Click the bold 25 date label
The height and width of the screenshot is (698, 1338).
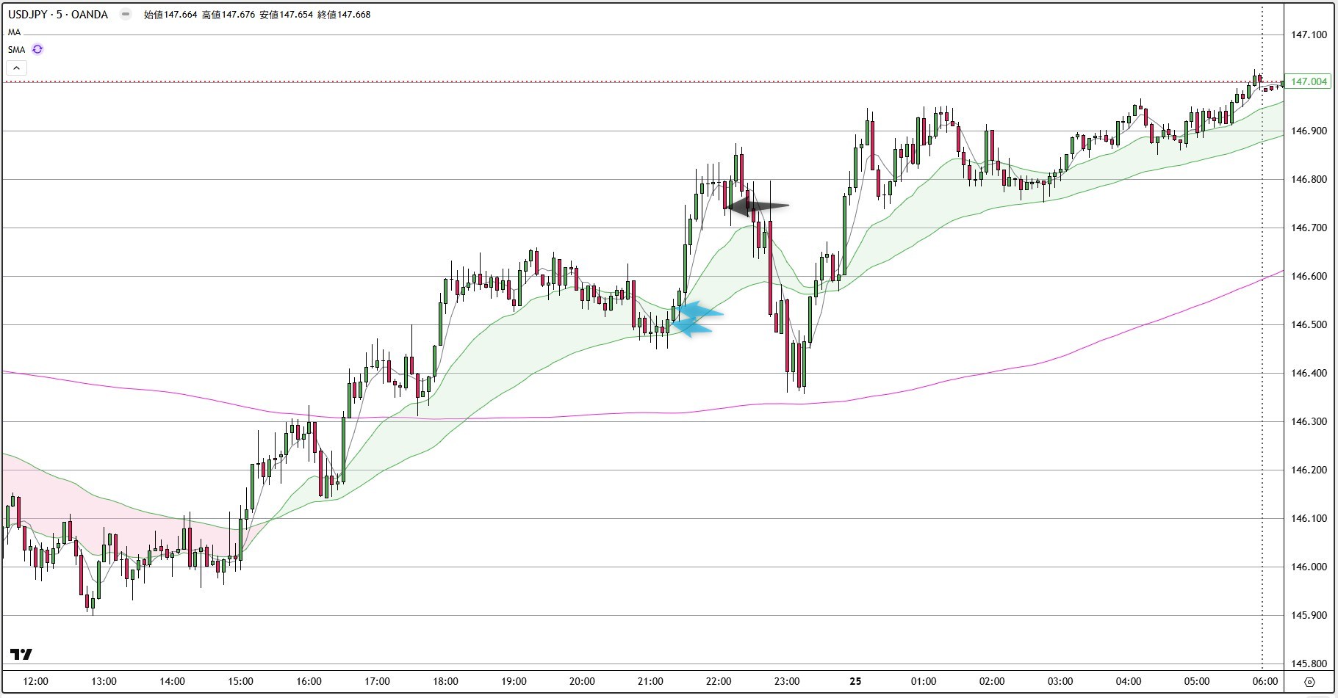pyautogui.click(x=855, y=681)
